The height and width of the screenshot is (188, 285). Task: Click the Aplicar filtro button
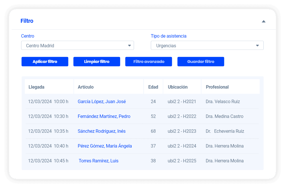click(45, 62)
